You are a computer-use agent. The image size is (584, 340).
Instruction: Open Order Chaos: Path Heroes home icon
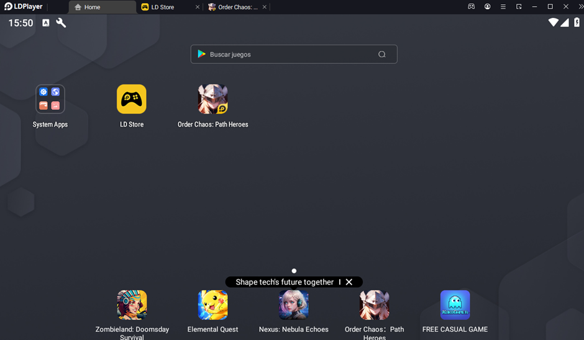[212, 99]
